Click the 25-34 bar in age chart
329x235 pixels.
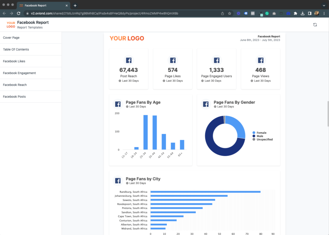tap(146, 132)
